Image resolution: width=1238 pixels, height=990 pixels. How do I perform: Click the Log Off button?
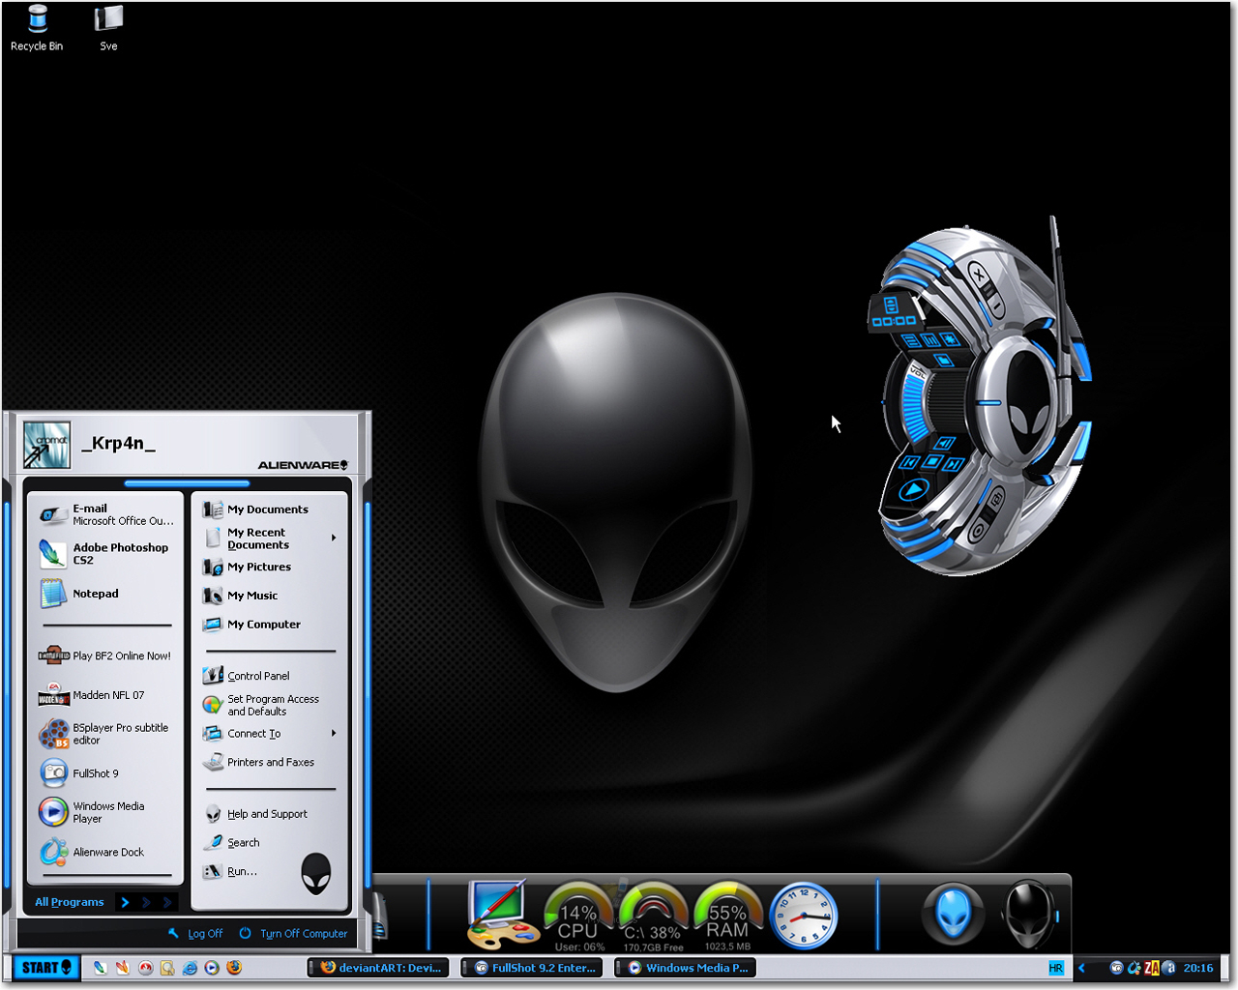coord(195,933)
